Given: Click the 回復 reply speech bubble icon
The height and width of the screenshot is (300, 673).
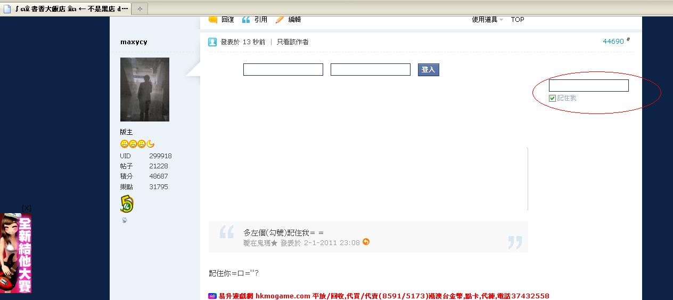Looking at the screenshot, I should [213, 20].
